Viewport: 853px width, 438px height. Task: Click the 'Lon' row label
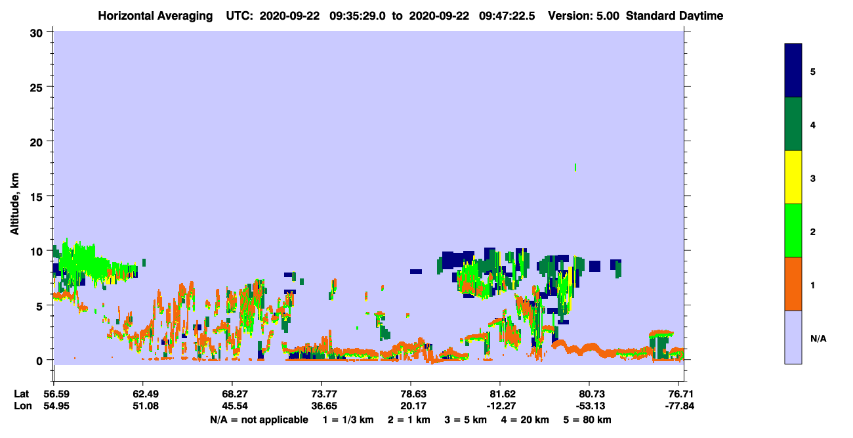point(22,406)
